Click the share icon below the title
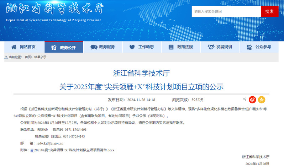The image size is (284, 167). [244, 99]
